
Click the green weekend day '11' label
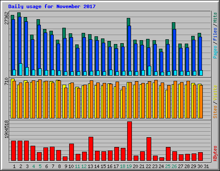click(77, 166)
